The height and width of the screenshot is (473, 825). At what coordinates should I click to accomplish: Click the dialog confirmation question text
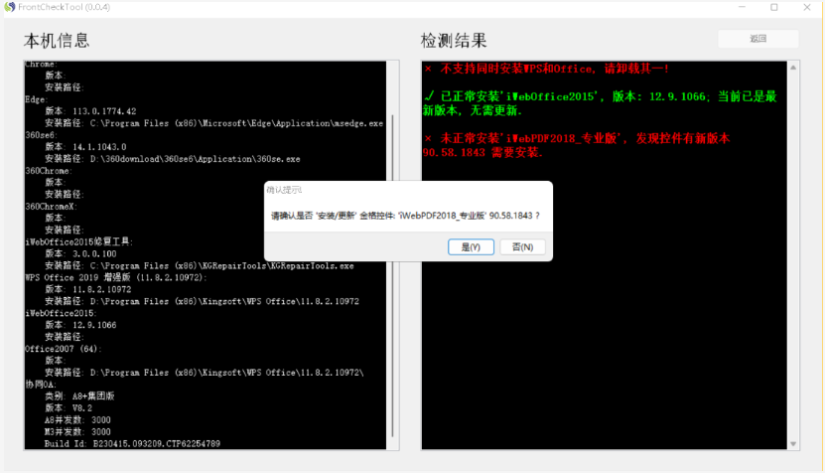405,216
